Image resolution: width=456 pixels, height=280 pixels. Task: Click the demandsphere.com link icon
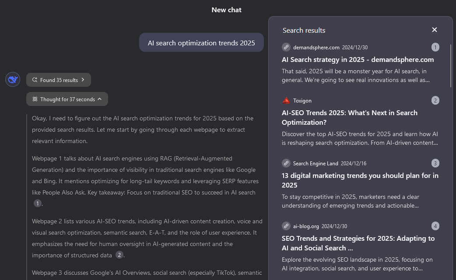(x=286, y=47)
